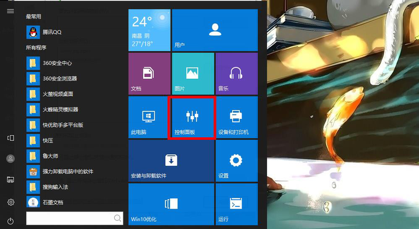Open the 文档 documents tile
419x229 pixels.
pos(150,74)
